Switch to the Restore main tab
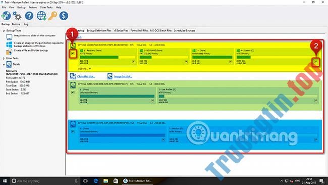Image resolution: width=328 pixels, height=185 pixels. 16,24
